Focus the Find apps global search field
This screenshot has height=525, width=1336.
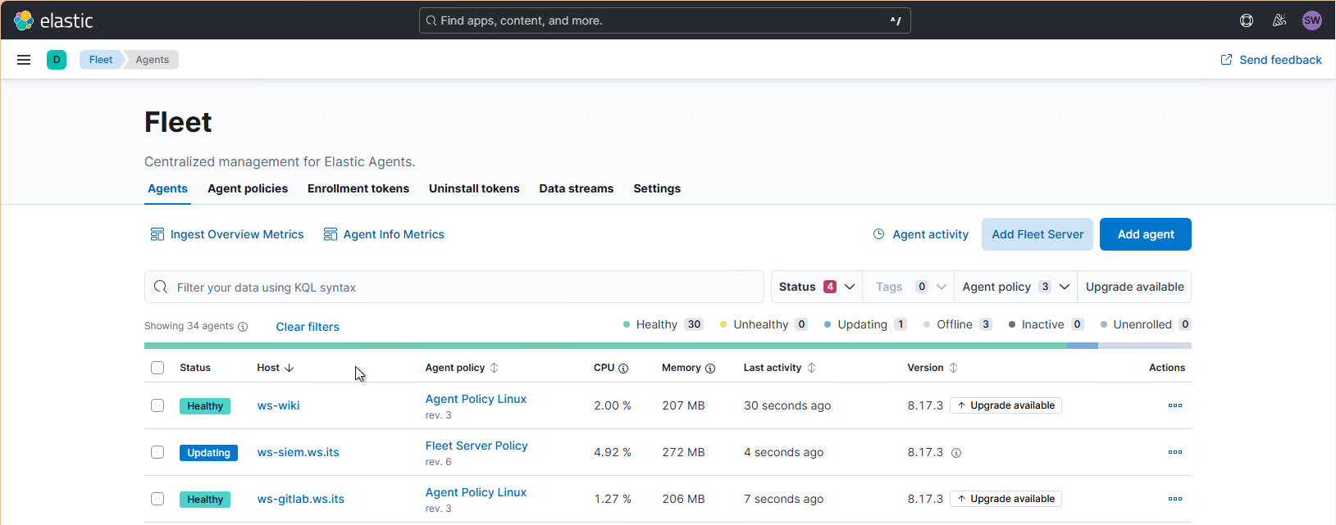(x=665, y=20)
